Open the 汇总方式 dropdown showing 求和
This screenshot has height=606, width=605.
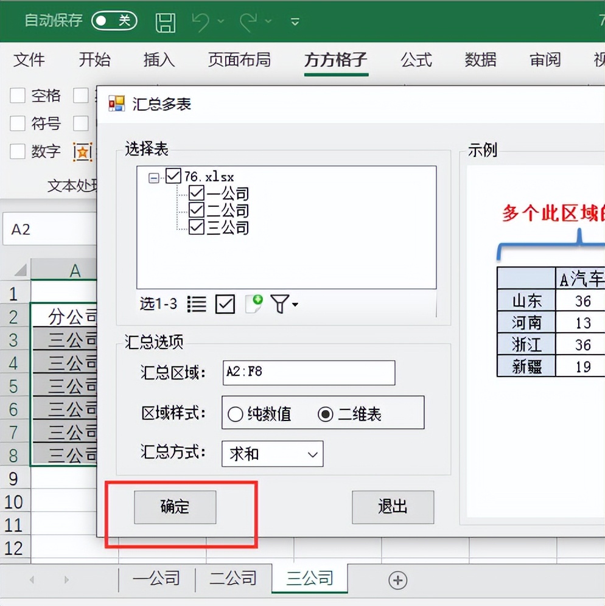point(313,454)
